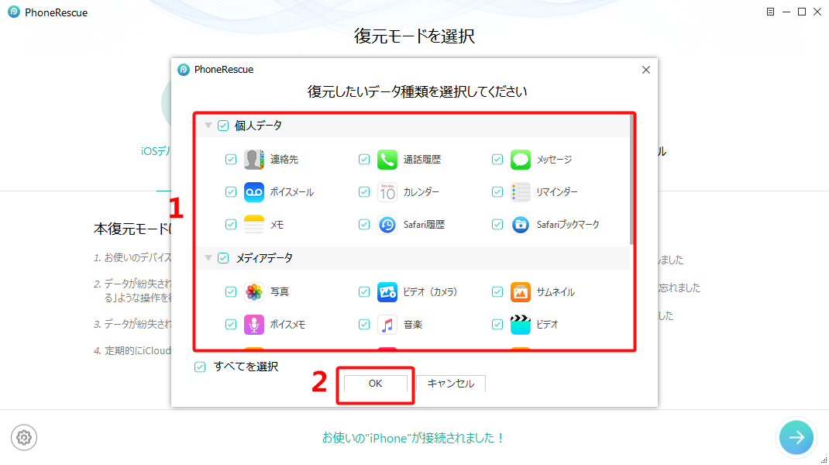
Task: Collapse the メディアデータ section triangle
Action: point(208,257)
